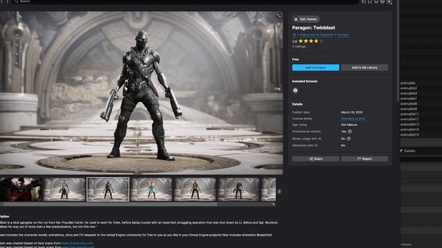The image size is (442, 248).
Task: Select the grey-coat skin thumbnail
Action: (64, 189)
